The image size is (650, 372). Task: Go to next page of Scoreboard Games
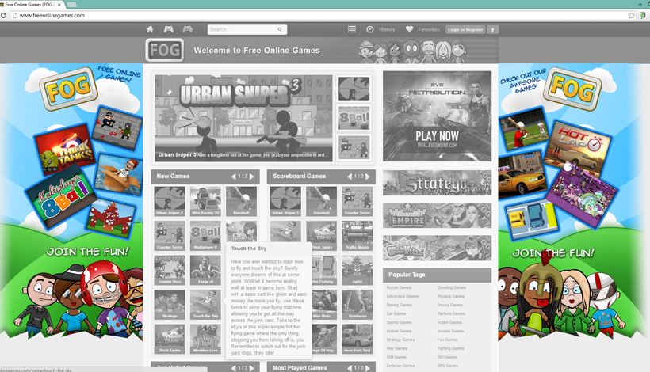[368, 177]
